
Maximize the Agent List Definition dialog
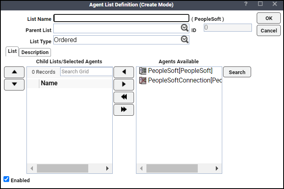pos(260,4)
